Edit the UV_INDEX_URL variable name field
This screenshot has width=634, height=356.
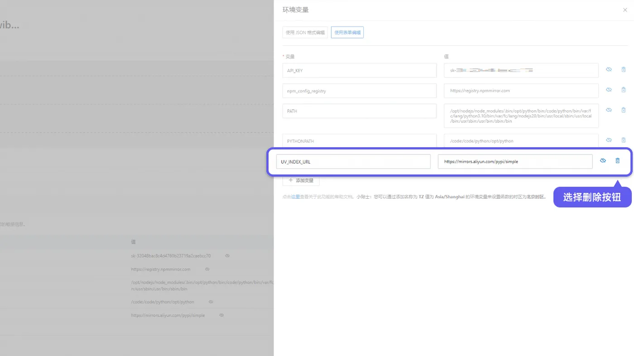pyautogui.click(x=353, y=162)
